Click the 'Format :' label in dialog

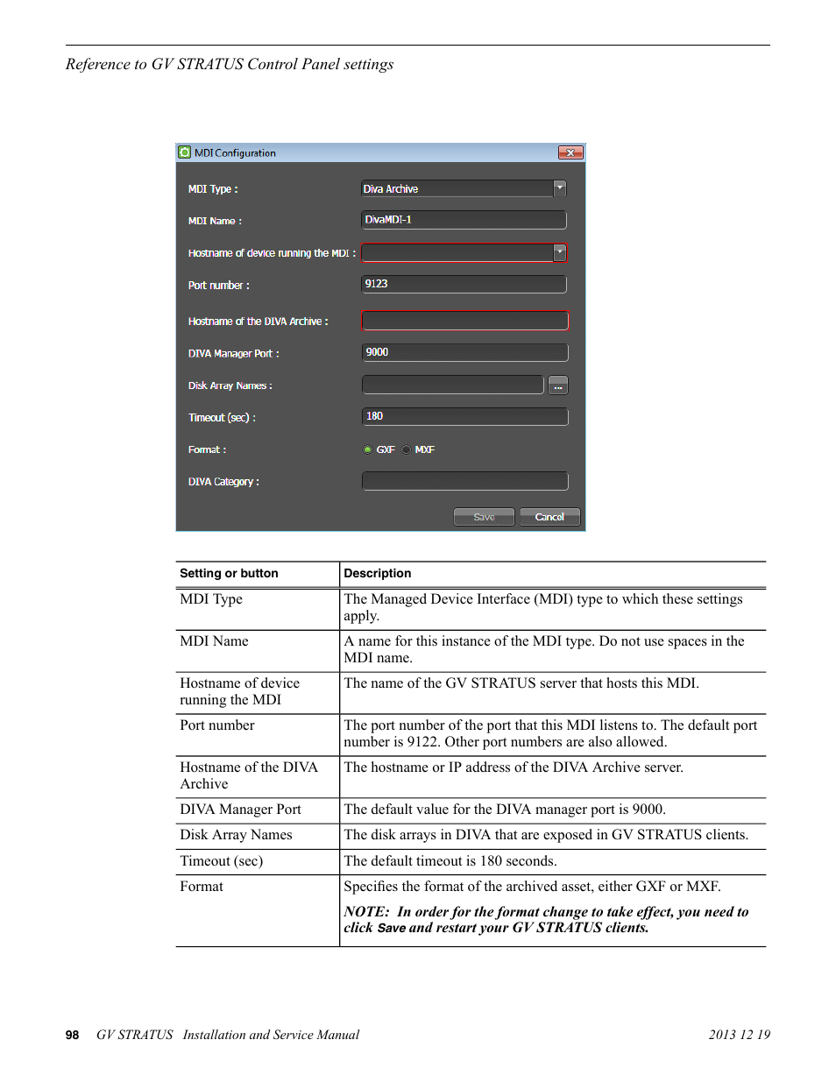pos(207,449)
